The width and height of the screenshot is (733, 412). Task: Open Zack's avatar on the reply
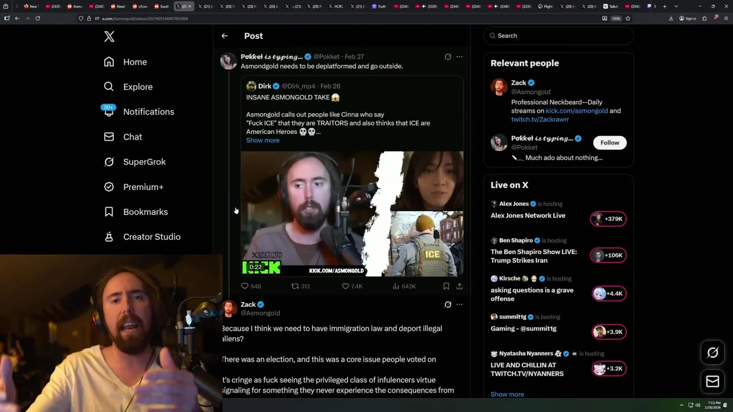coord(228,308)
